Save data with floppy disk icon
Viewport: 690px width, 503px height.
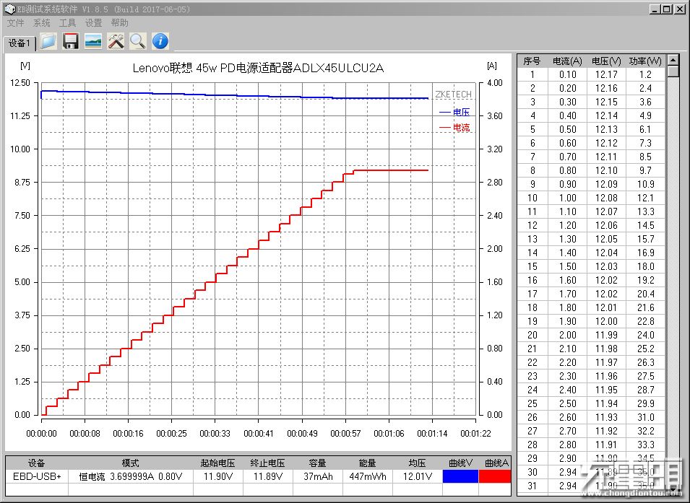pyautogui.click(x=70, y=41)
